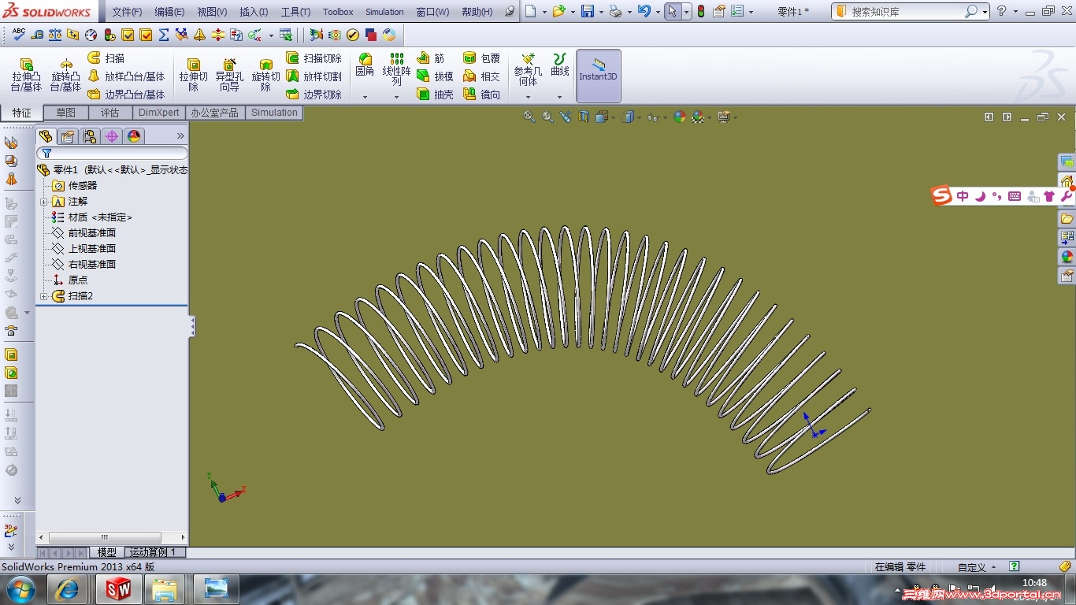This screenshot has height=605, width=1076.
Task: Toggle Sogou Chinese/English input mode 中
Action: pos(963,196)
